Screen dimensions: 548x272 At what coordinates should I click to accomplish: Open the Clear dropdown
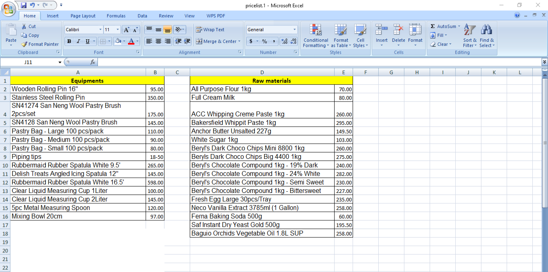441,44
